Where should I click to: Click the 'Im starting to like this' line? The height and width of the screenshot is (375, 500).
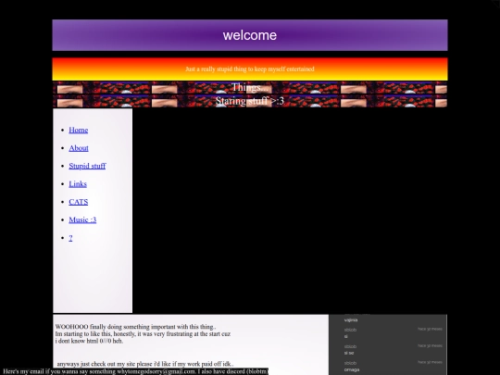click(x=143, y=334)
